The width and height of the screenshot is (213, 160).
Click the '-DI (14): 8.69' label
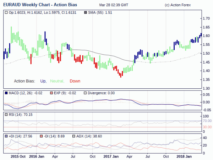(54, 136)
